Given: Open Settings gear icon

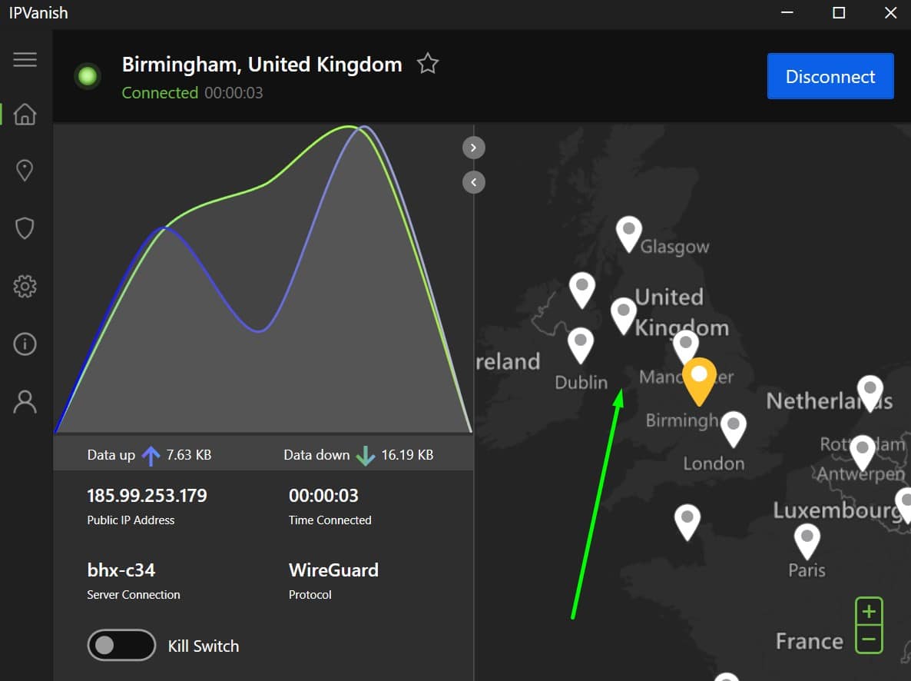Looking at the screenshot, I should tap(25, 286).
